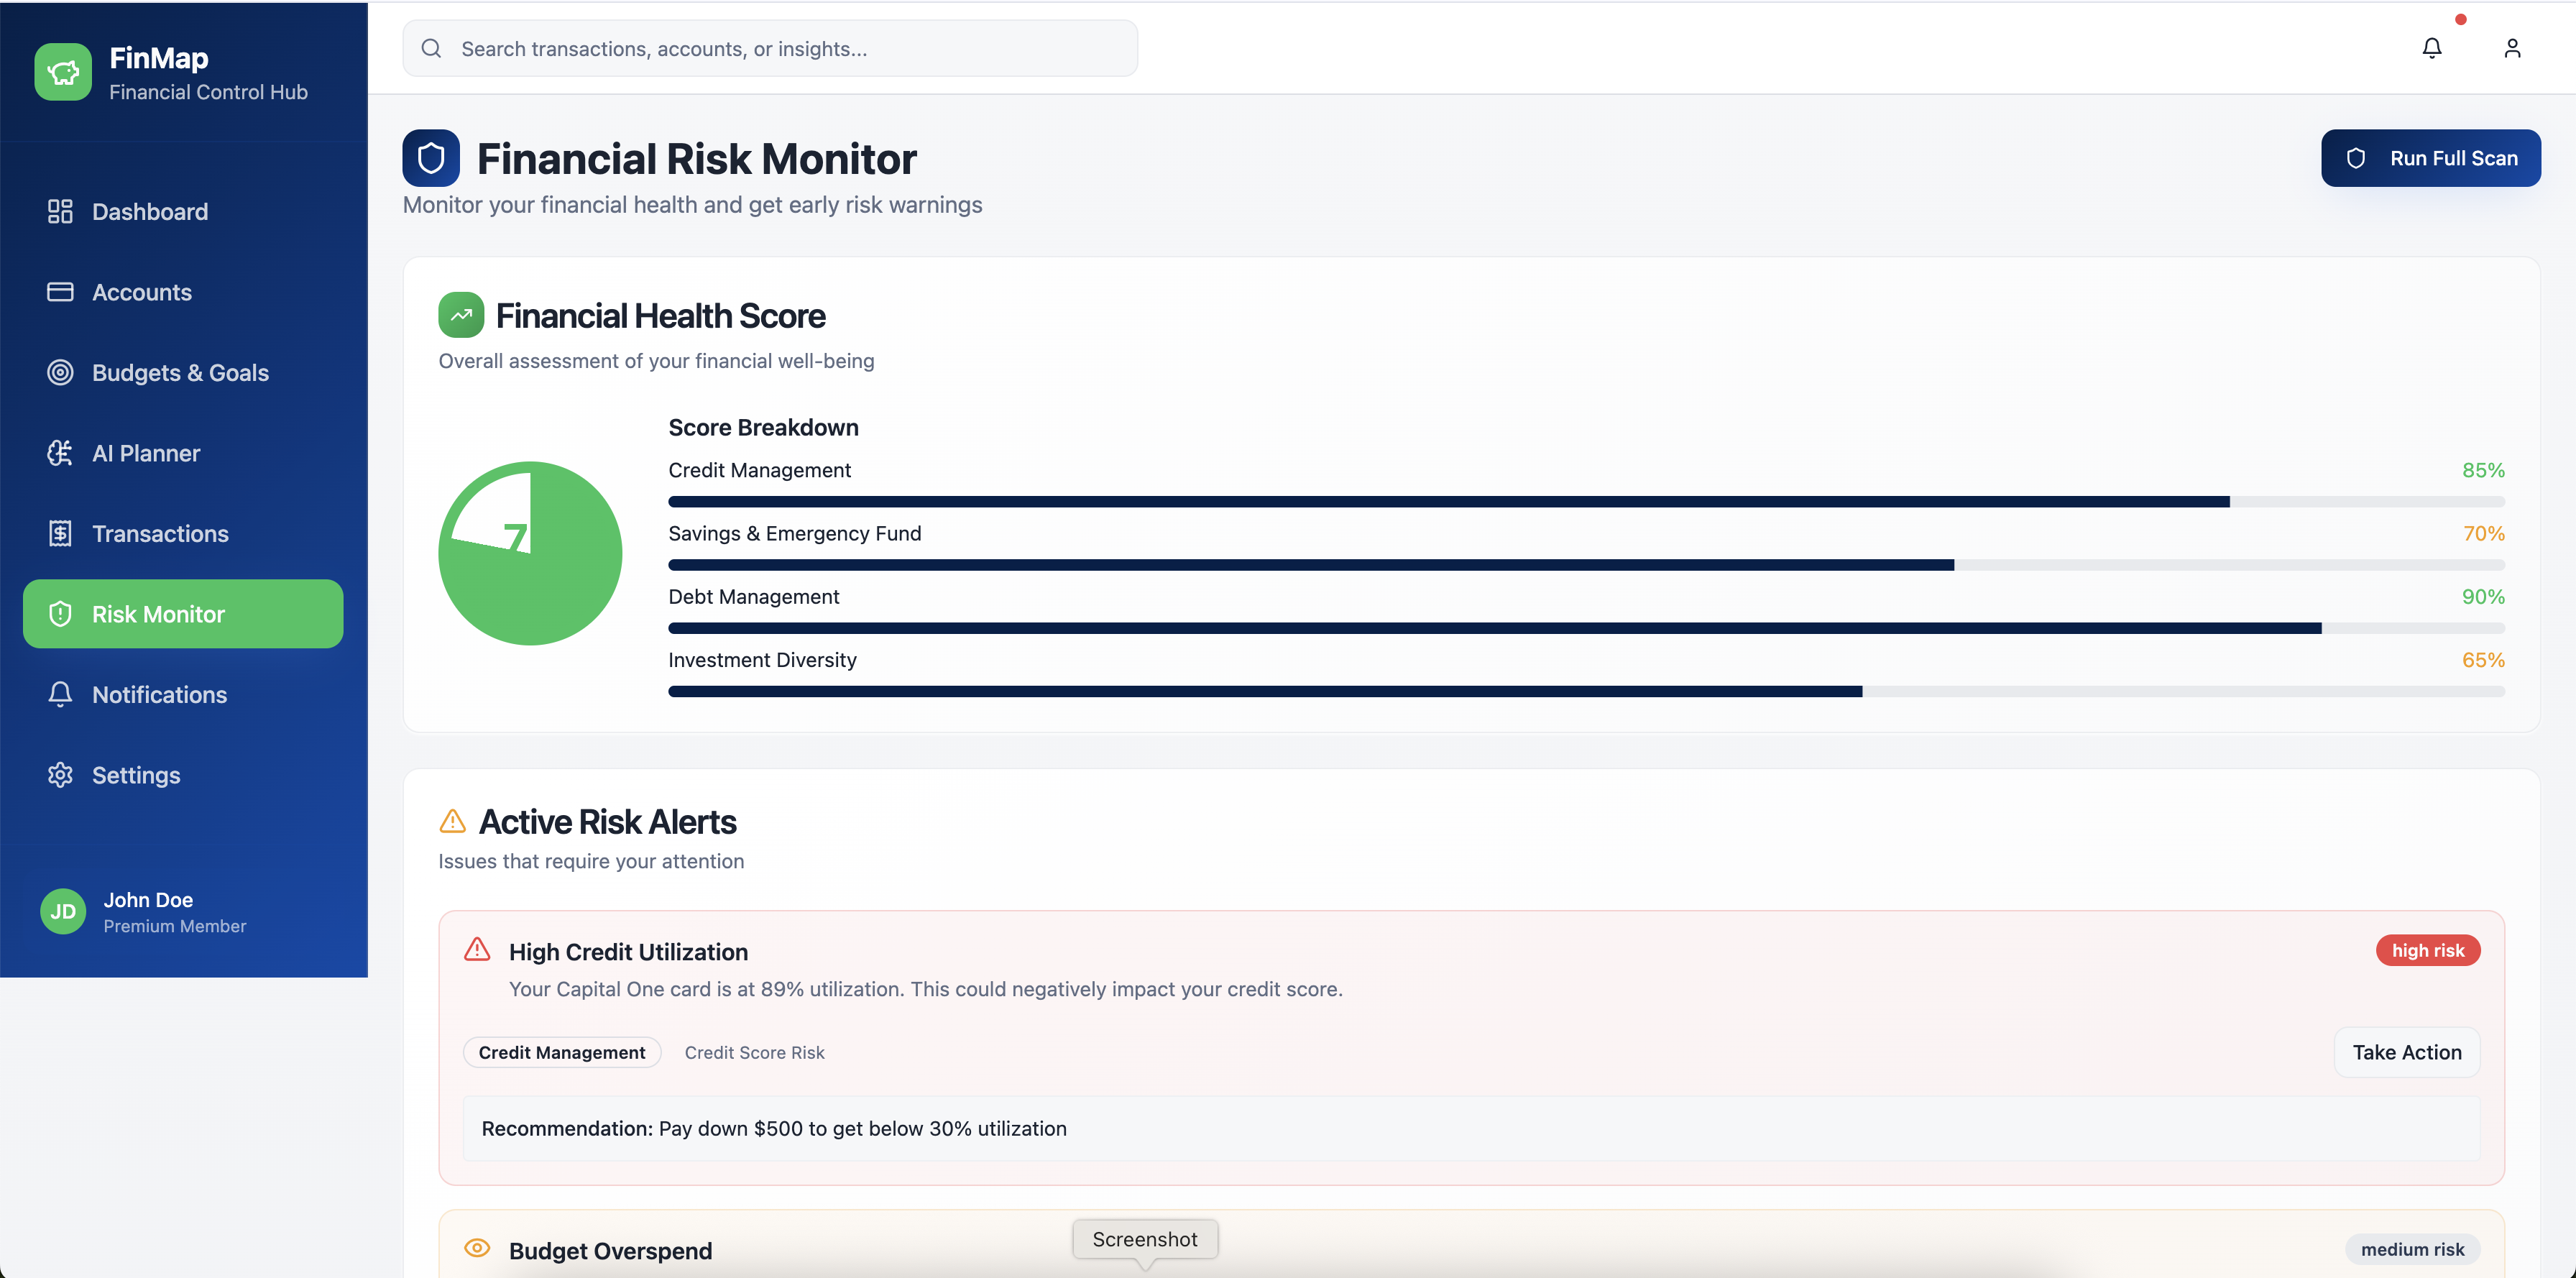Click the green health score pie chart
The width and height of the screenshot is (2576, 1278).
pos(530,553)
